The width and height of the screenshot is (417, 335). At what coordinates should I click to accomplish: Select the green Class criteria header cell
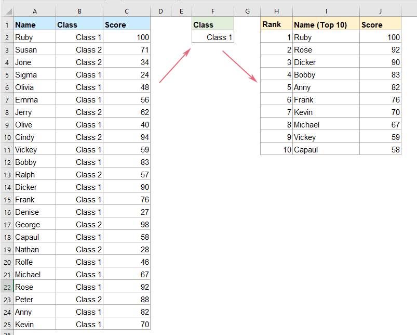[x=212, y=24]
